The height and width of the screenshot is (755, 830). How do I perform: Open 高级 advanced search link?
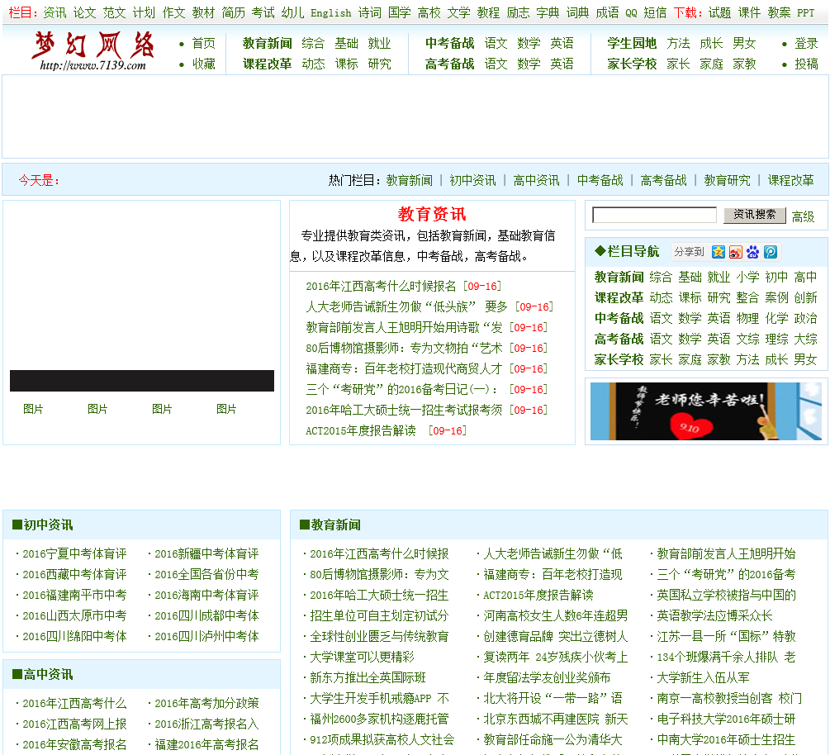click(803, 216)
